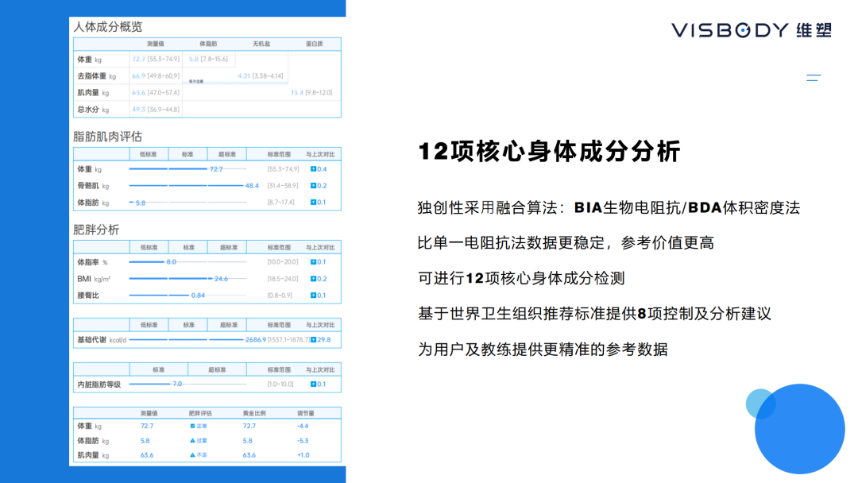Toggle the change indicator for 骨骼肌 0.2

point(311,186)
